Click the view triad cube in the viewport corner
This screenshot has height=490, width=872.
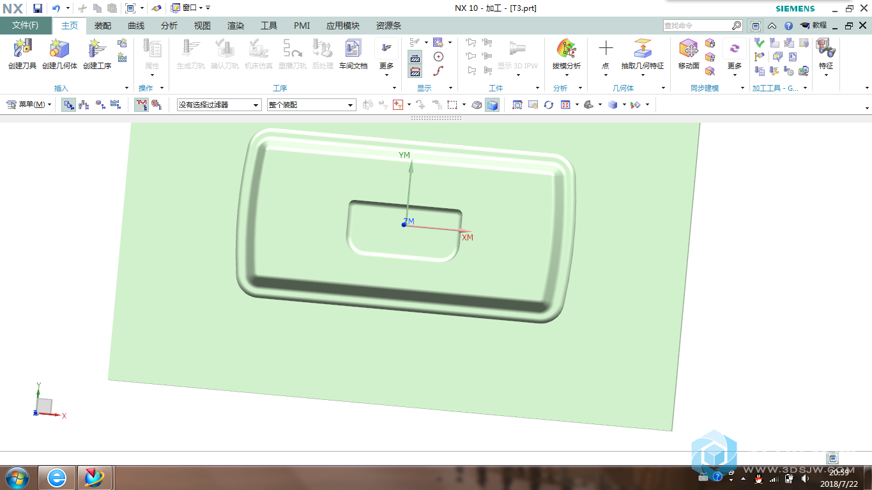[44, 406]
